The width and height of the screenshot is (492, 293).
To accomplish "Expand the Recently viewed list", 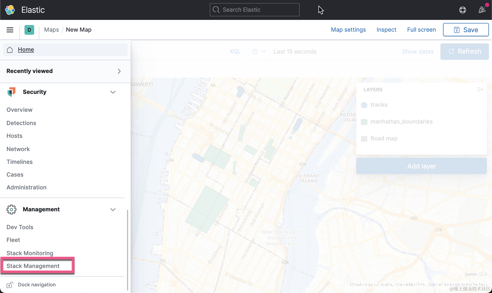I will [x=119, y=71].
